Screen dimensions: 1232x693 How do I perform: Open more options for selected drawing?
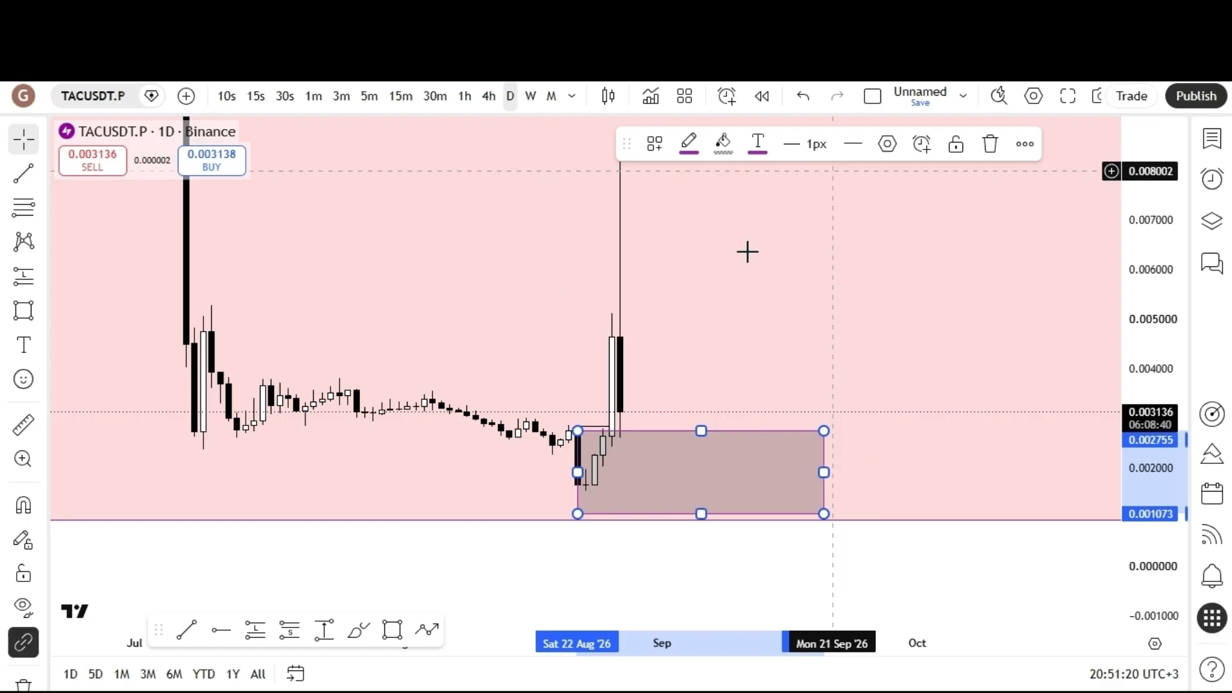(x=1025, y=144)
